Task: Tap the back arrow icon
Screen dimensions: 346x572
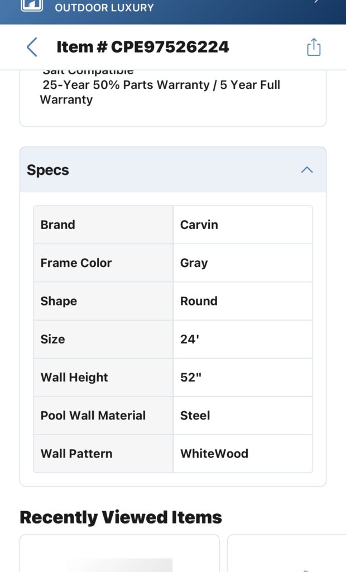Action: [32, 47]
